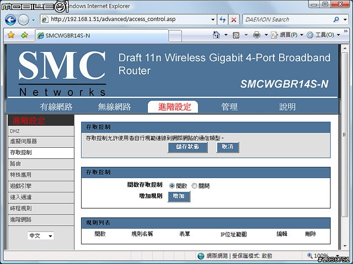Click the browser Forward arrow button

click(23, 20)
